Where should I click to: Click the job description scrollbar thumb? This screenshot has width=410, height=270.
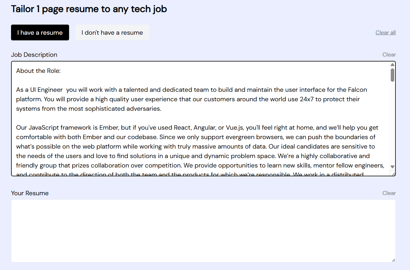(392, 75)
